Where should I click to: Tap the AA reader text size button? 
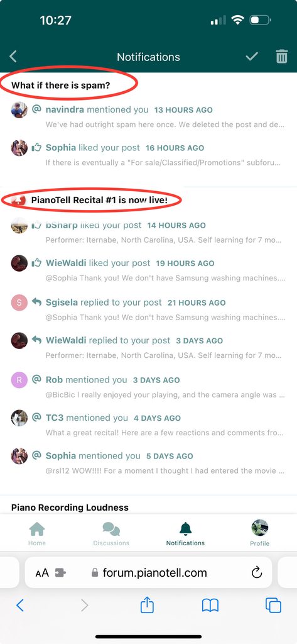[x=42, y=572]
